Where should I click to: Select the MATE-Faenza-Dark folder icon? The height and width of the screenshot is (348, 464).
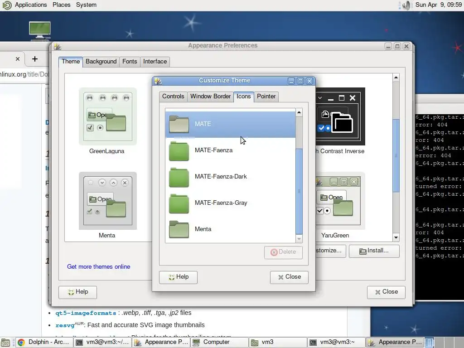[x=179, y=177]
